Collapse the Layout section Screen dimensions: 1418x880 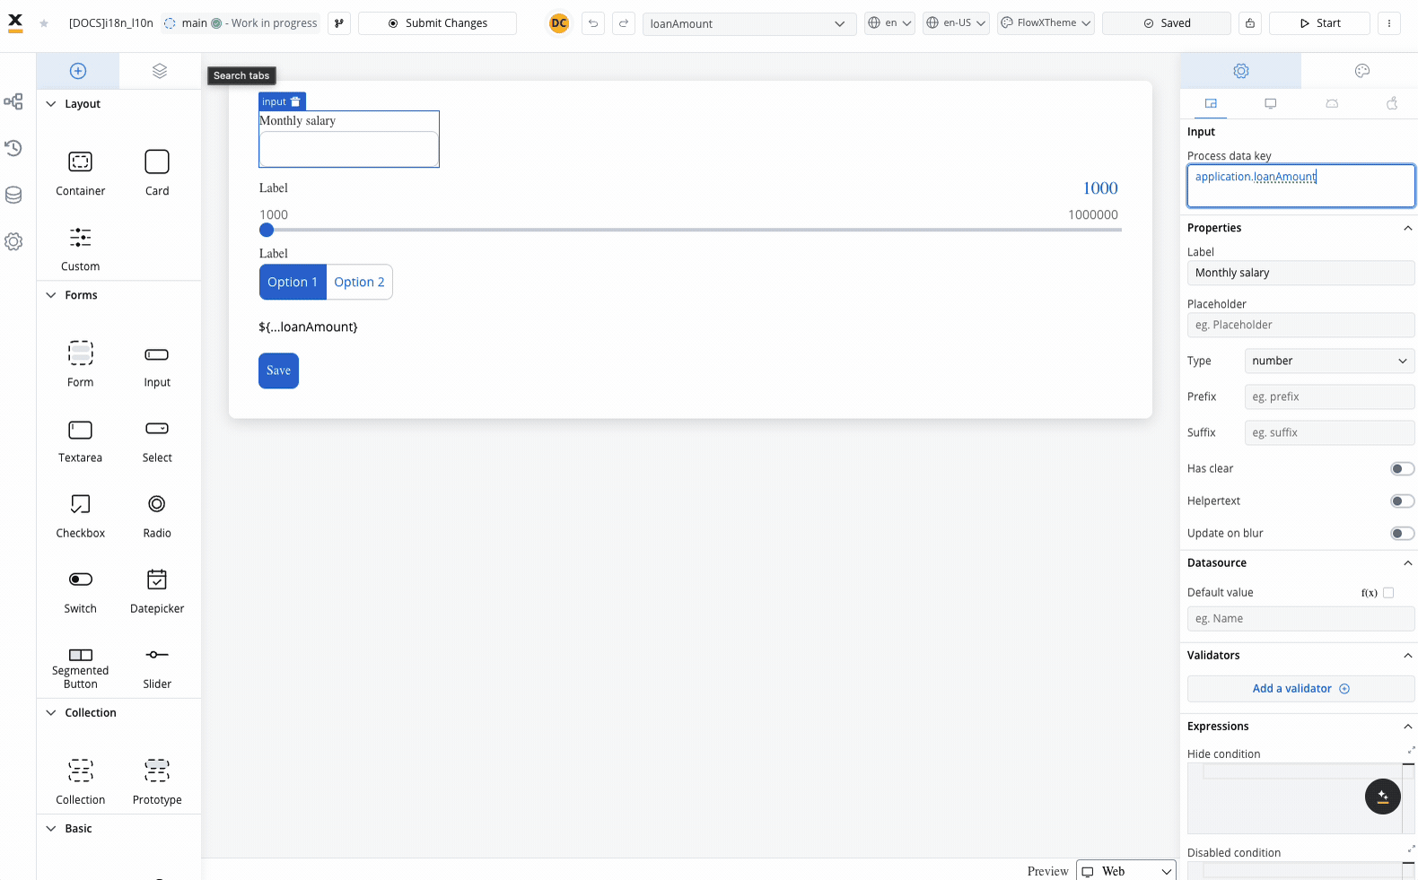[51, 104]
